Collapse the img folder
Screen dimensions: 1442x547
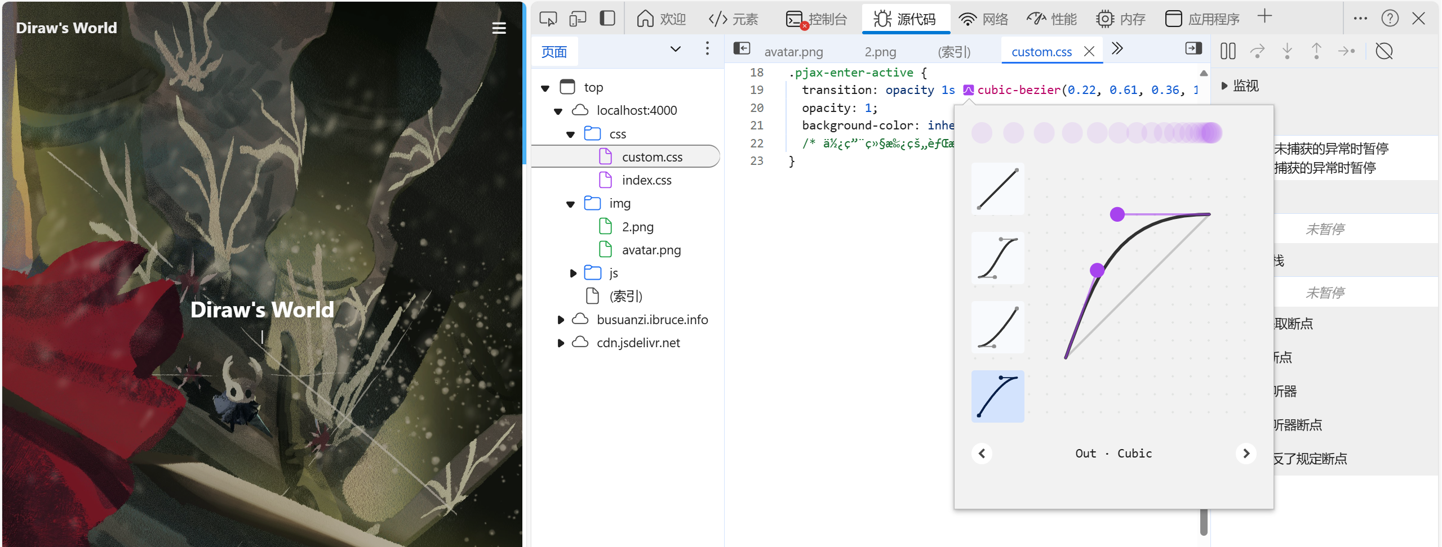(570, 205)
